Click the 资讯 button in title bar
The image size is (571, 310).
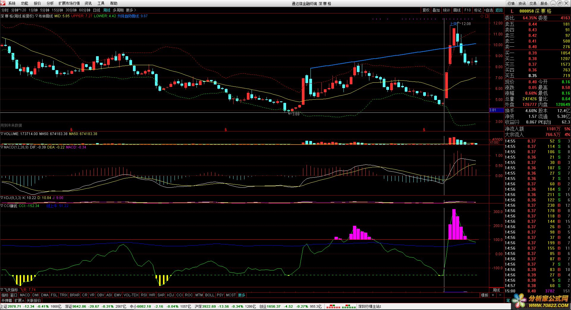pyautogui.click(x=522, y=3)
